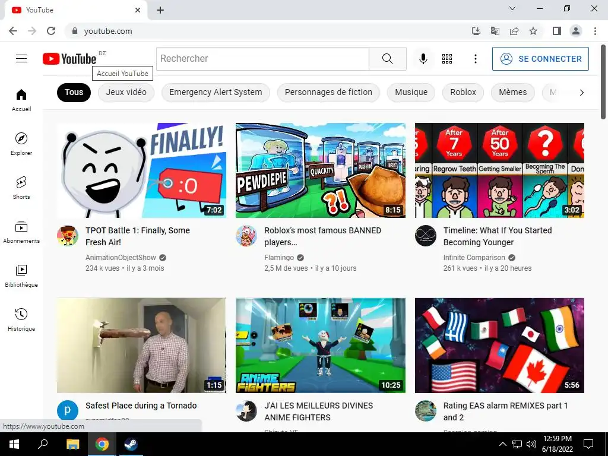
Task: Click the translate page icon
Action: (x=495, y=31)
